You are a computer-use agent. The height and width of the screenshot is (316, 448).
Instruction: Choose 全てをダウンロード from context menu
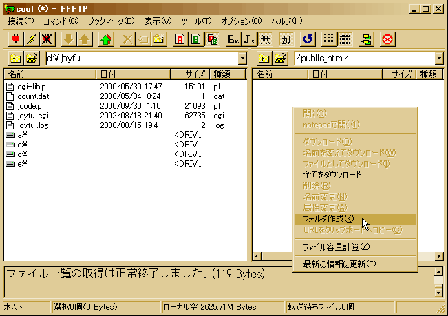(x=332, y=174)
